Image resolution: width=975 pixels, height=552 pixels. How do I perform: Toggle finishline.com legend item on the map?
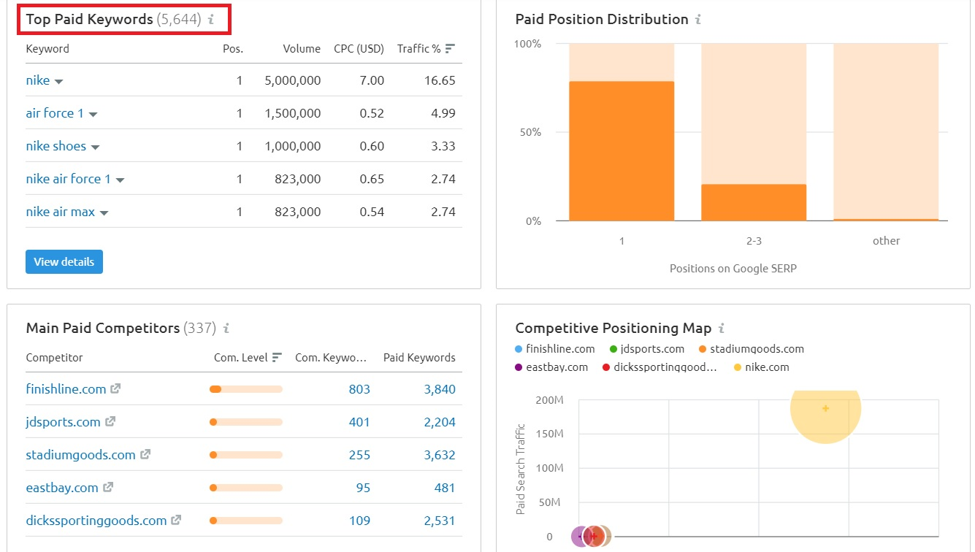click(555, 349)
